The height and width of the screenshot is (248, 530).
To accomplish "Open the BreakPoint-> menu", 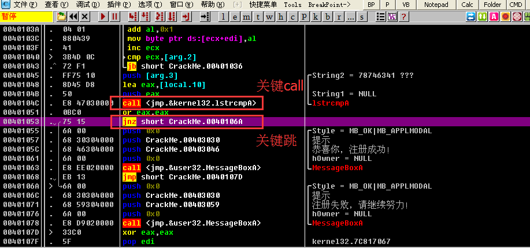I will (x=329, y=5).
